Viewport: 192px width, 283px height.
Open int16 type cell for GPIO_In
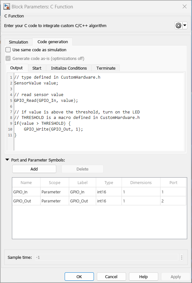[x=109, y=192]
